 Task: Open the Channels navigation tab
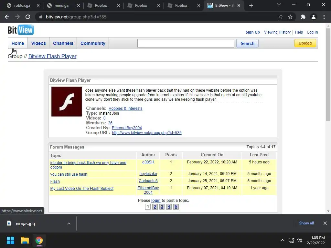pos(63,43)
